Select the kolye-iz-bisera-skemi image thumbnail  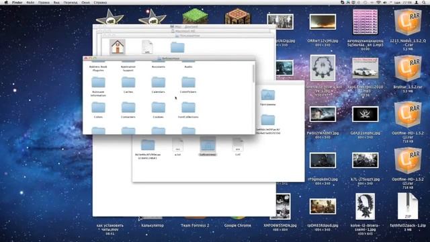pyautogui.click(x=365, y=206)
